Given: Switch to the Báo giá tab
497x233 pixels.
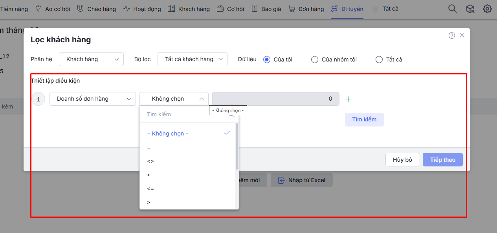Looking at the screenshot, I should coord(266,9).
